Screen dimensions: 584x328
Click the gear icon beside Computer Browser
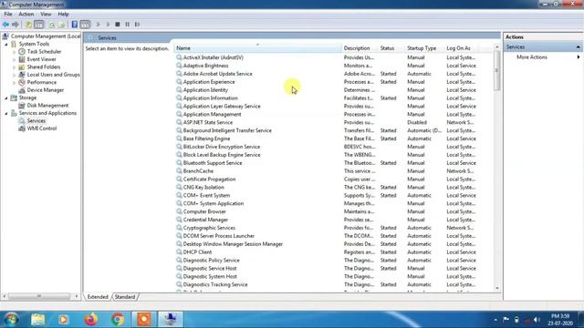(x=179, y=211)
